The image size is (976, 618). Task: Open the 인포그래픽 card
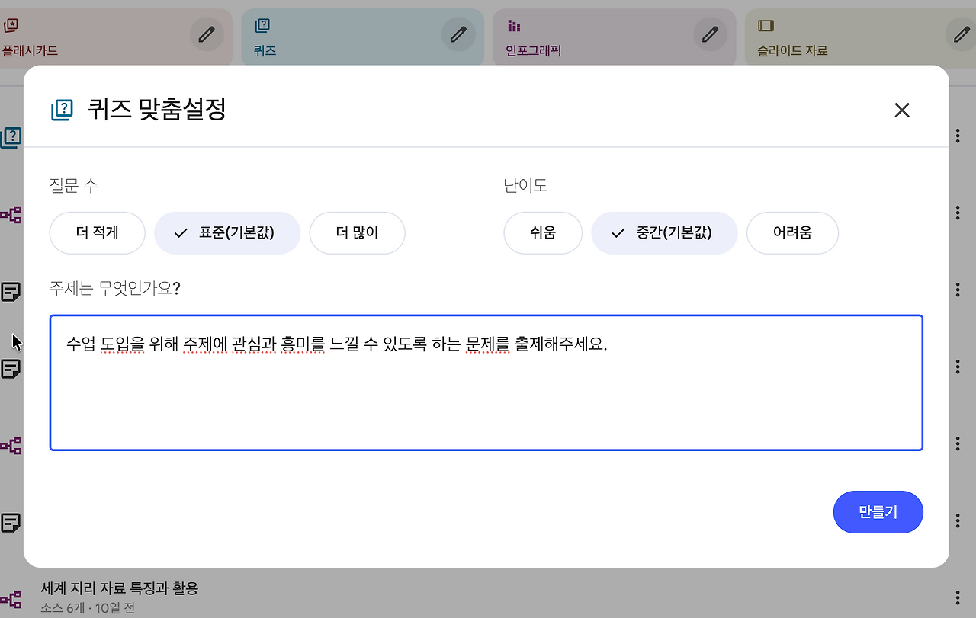(614, 37)
